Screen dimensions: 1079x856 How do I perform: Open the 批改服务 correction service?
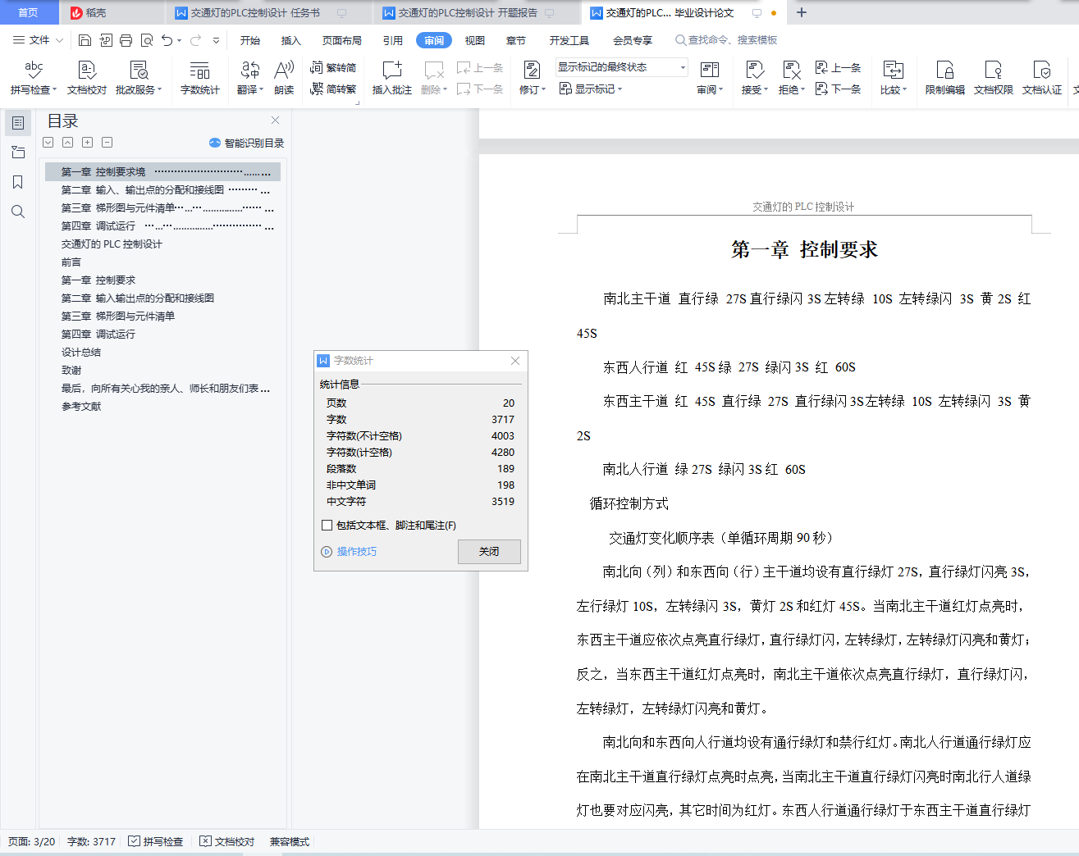[139, 78]
